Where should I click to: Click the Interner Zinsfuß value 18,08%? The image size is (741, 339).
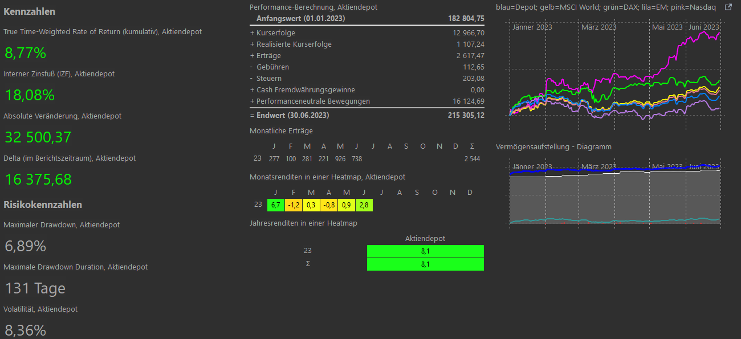(30, 95)
